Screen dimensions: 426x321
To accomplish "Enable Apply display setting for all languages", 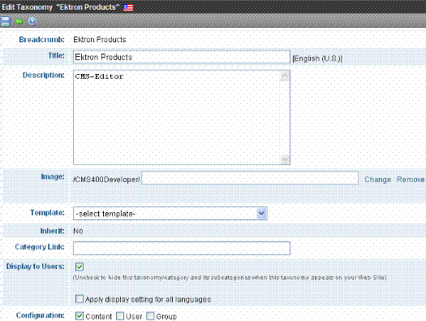I will (x=79, y=299).
